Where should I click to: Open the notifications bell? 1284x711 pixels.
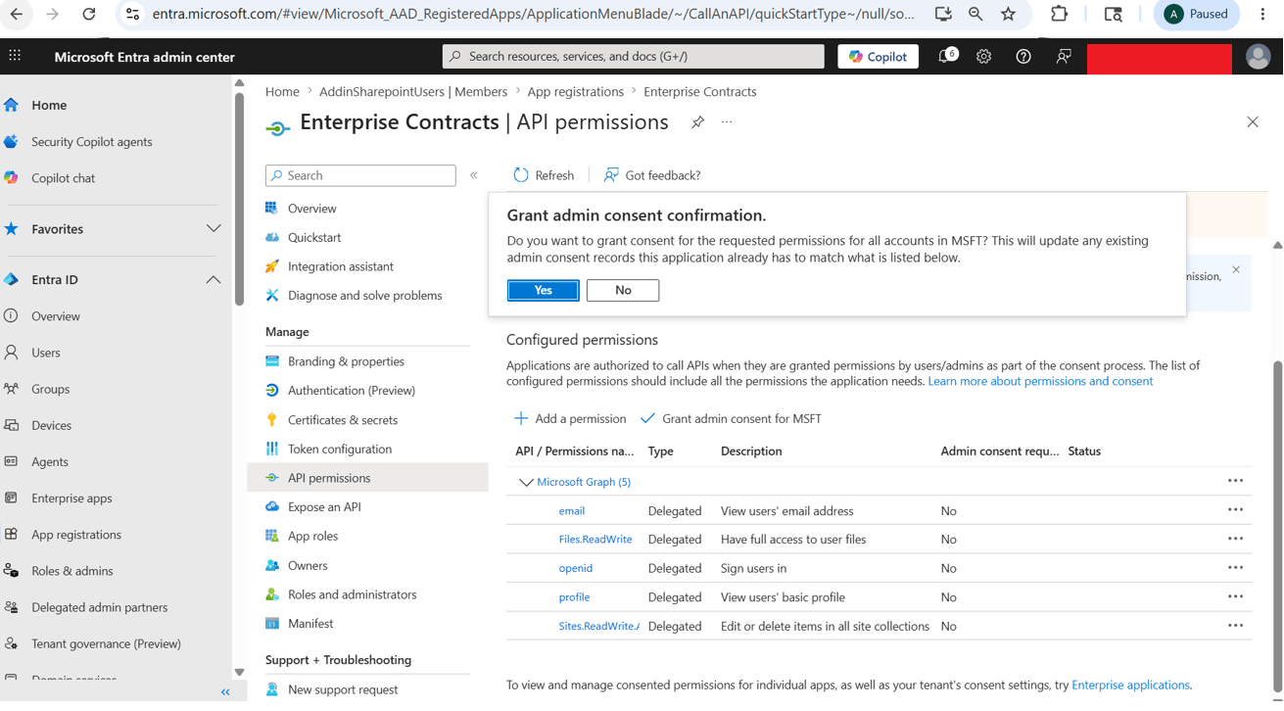(946, 57)
